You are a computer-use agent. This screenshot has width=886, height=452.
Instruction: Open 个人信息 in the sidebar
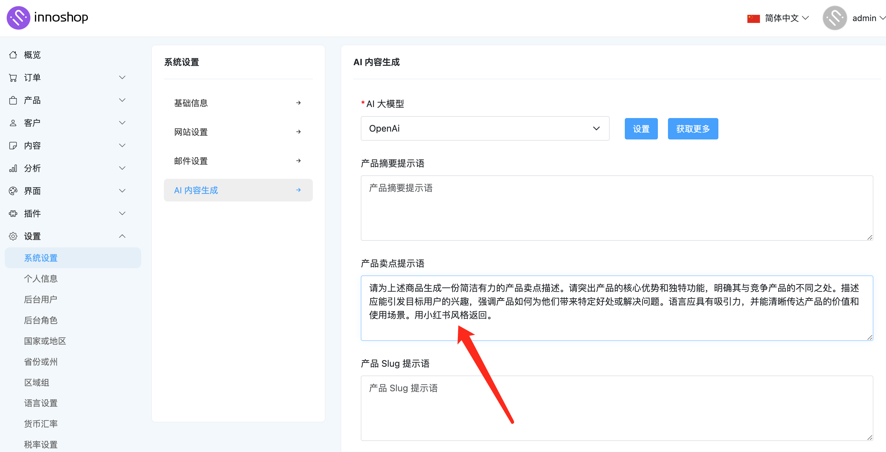point(41,279)
